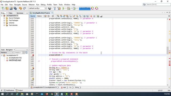Open Firefox from the Windows taskbar
Image resolution: width=171 pixels, height=96 pixels.
47,94
